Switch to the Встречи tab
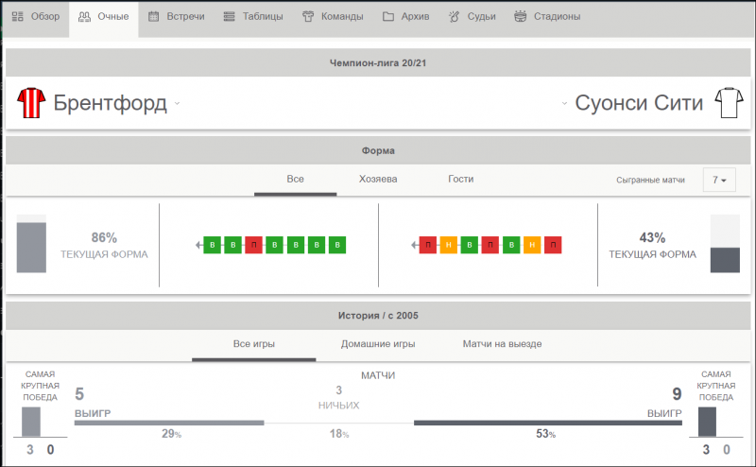The image size is (756, 467). pyautogui.click(x=177, y=17)
